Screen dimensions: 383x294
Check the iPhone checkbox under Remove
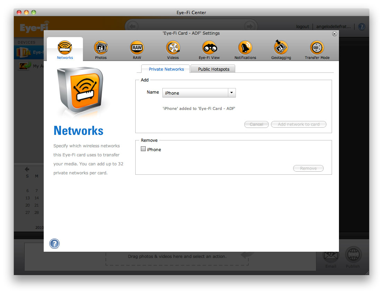coord(143,149)
